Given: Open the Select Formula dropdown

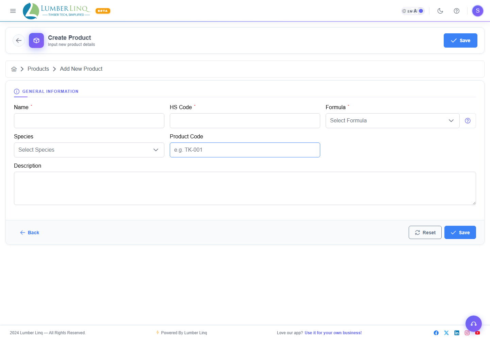Looking at the screenshot, I should 393,121.
